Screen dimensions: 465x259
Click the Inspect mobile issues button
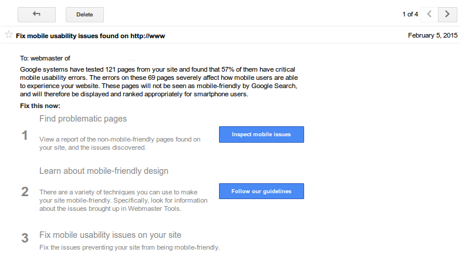tap(261, 134)
